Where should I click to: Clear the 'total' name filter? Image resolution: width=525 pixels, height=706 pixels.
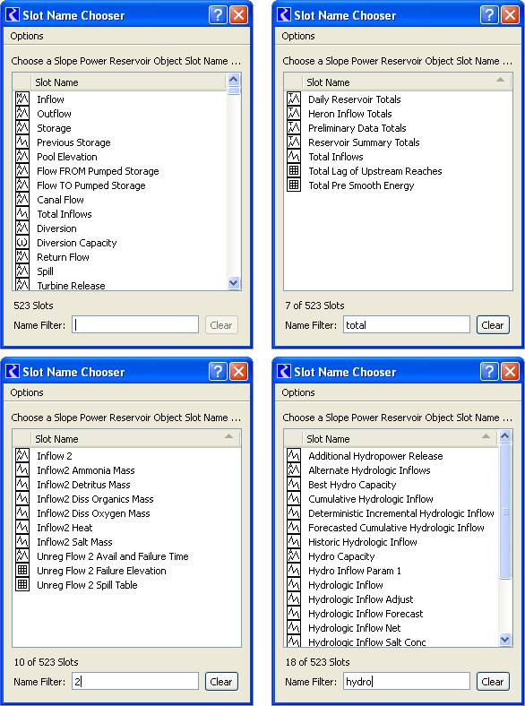[493, 325]
